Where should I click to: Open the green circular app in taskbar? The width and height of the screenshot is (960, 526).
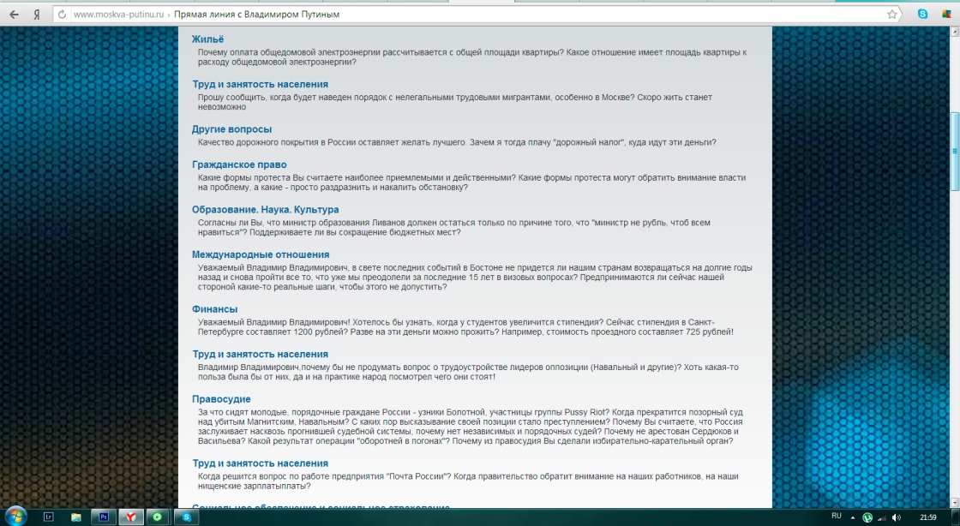point(158,517)
